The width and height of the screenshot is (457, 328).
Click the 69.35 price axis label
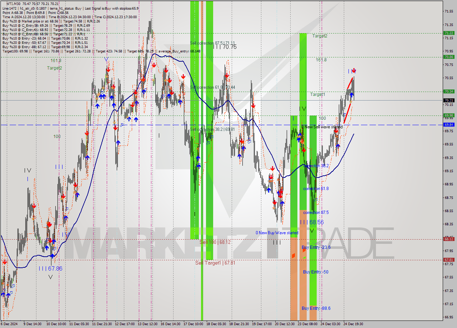[x=449, y=158]
